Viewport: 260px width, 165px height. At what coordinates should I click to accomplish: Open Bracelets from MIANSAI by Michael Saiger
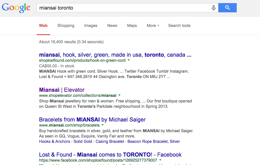click(x=92, y=120)
